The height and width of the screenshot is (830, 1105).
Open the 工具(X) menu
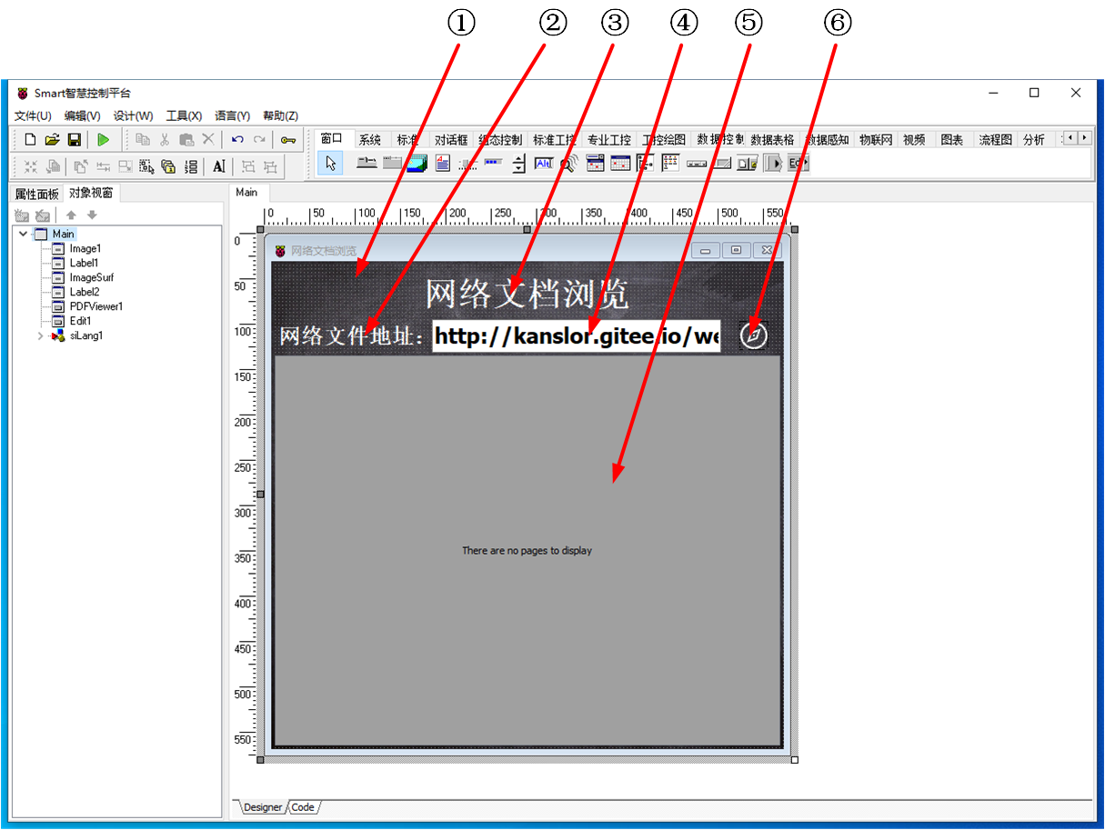point(184,115)
